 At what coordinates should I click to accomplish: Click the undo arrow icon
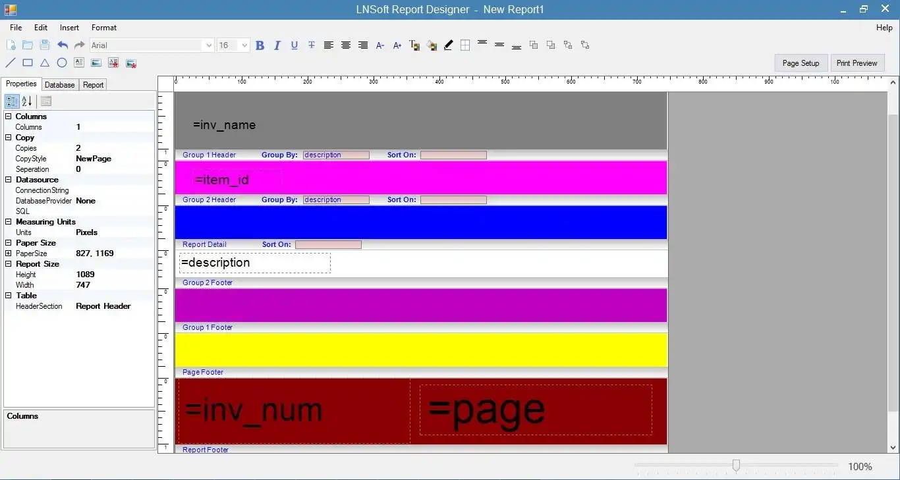coord(62,45)
